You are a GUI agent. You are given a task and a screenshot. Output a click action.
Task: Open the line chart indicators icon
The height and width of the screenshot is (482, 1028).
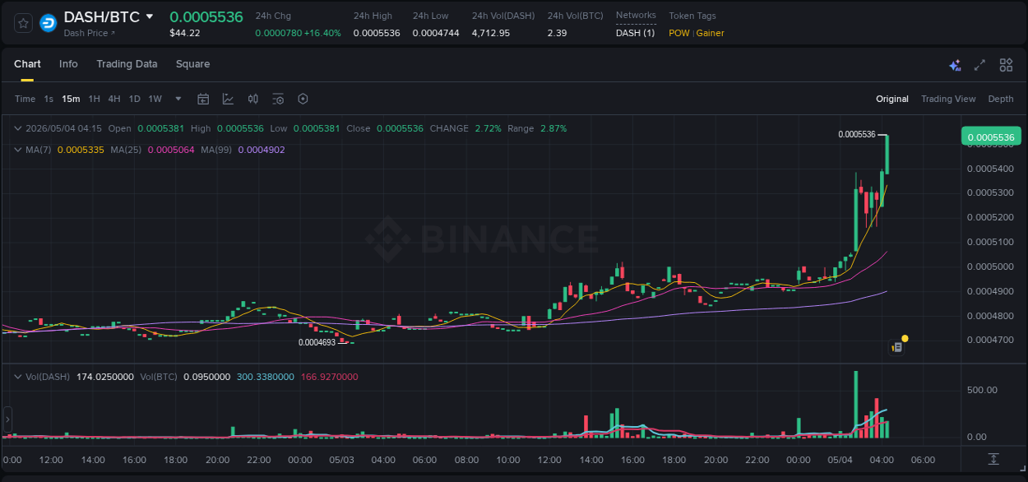pyautogui.click(x=228, y=99)
